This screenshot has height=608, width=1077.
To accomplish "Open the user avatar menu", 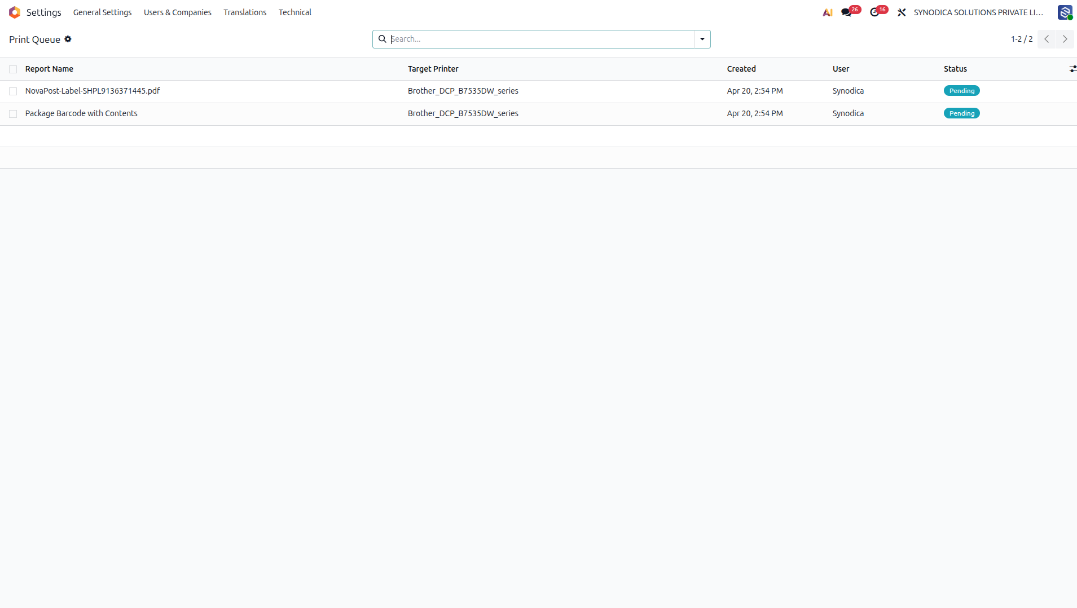I will click(x=1065, y=12).
